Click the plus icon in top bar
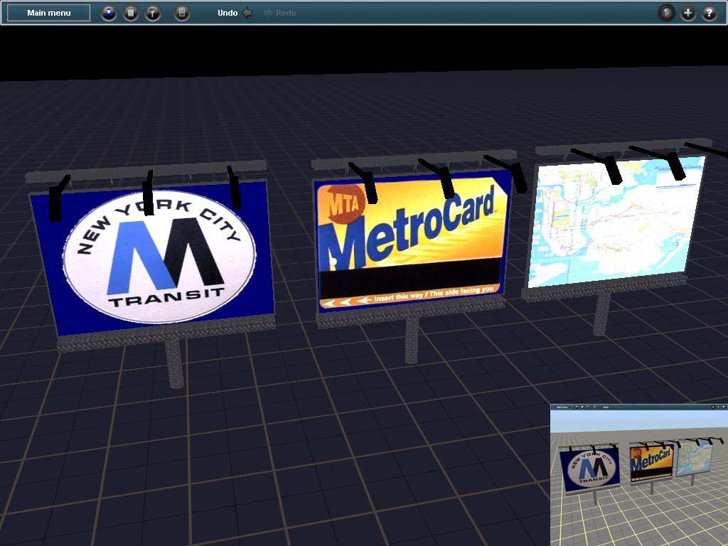728x546 pixels. (x=688, y=13)
